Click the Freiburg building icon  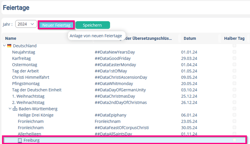pyautogui.click(x=20, y=140)
